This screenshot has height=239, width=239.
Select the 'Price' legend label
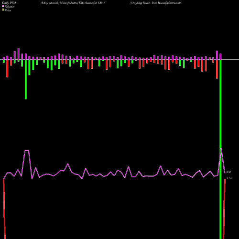point(8,11)
